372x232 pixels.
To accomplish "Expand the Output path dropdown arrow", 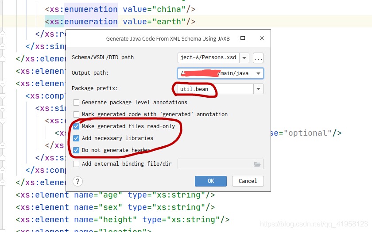I will [258, 73].
